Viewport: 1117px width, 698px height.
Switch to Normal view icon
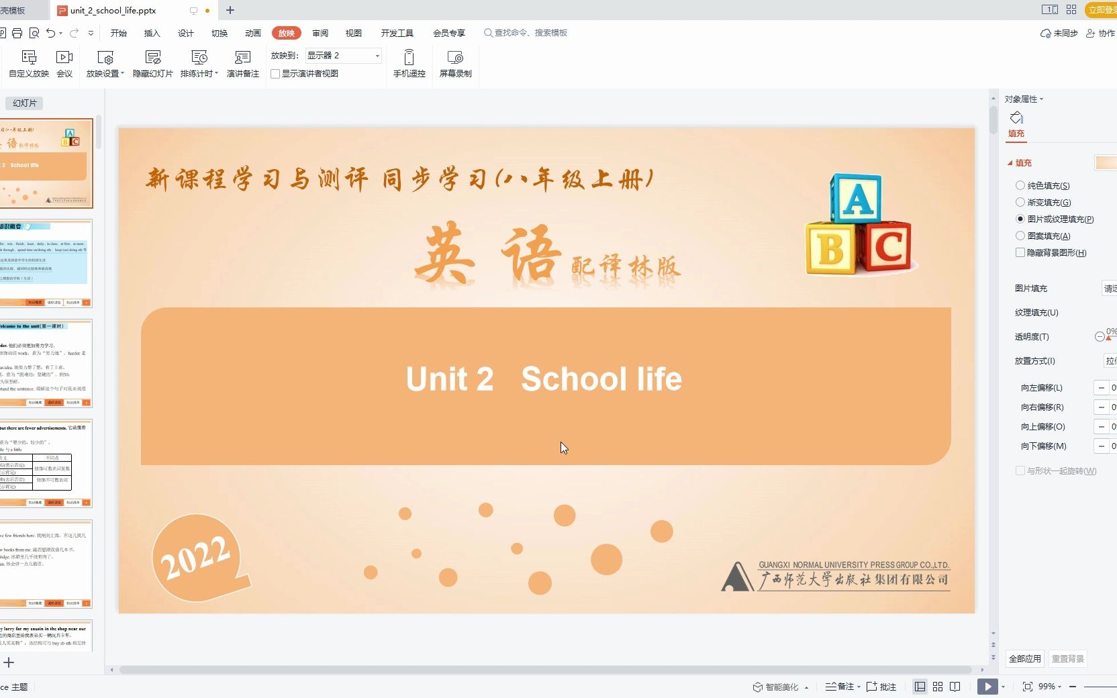920,687
